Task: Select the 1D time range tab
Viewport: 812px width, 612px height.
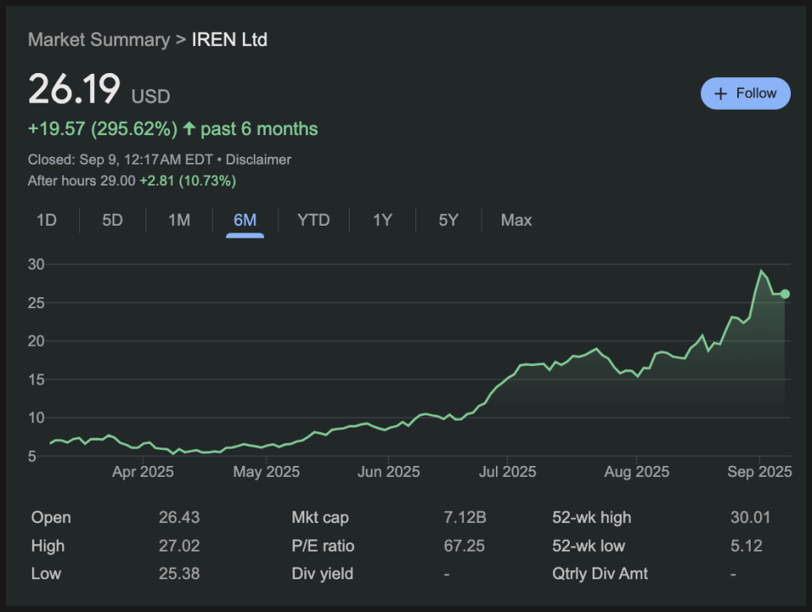Action: coord(46,221)
